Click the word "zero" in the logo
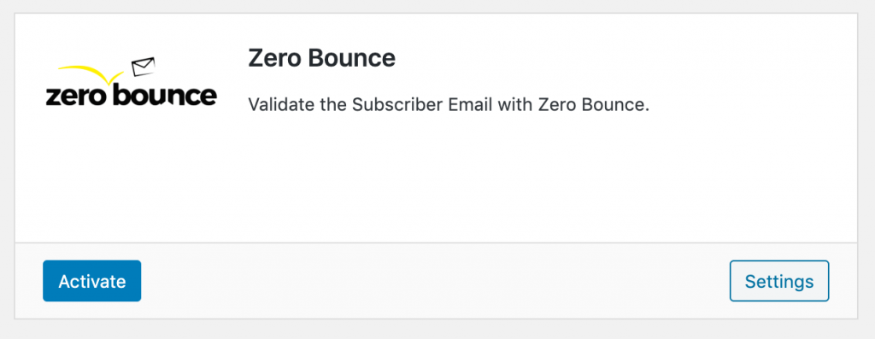Viewport: 875px width, 339px height. (x=76, y=96)
